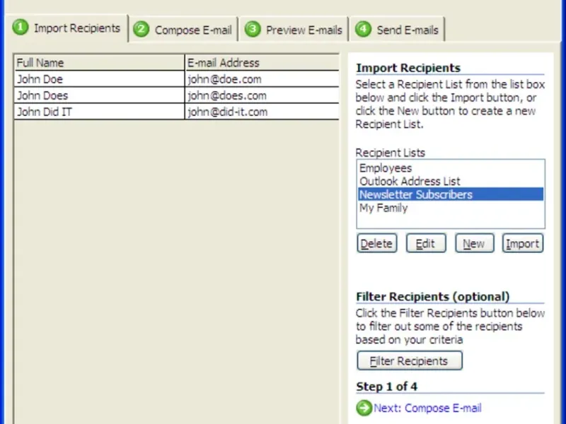Image resolution: width=566 pixels, height=424 pixels.
Task: Click the Edit button
Action: pyautogui.click(x=426, y=243)
